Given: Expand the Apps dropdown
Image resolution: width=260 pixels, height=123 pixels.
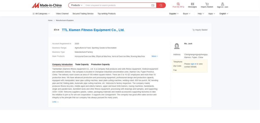Looking at the screenshot, I should 212,14.
